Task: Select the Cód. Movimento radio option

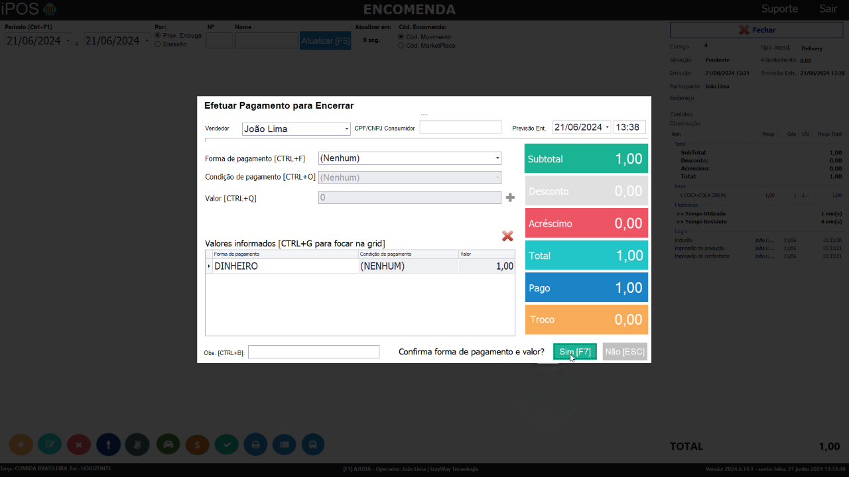Action: point(401,37)
